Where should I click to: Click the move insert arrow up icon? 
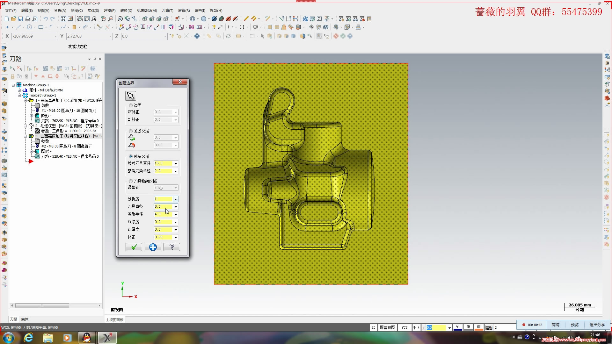click(43, 76)
